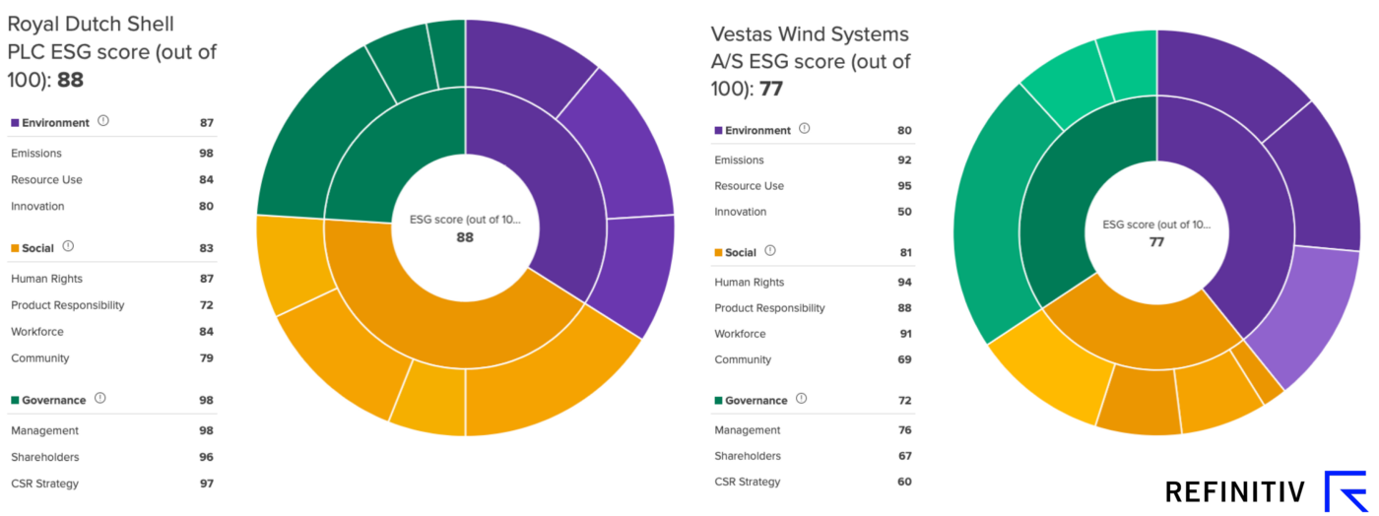The width and height of the screenshot is (1379, 516).
Task: Select the Shareholders label under Vestas
Action: pos(748,456)
